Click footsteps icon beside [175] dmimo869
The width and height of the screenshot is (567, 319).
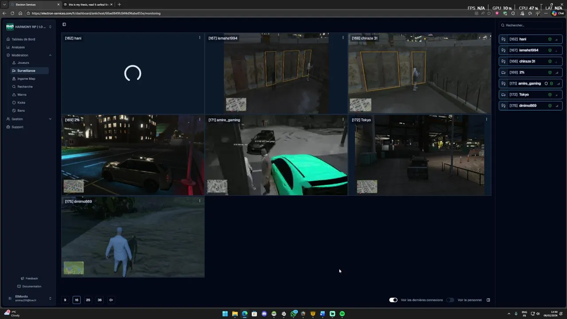point(504,106)
